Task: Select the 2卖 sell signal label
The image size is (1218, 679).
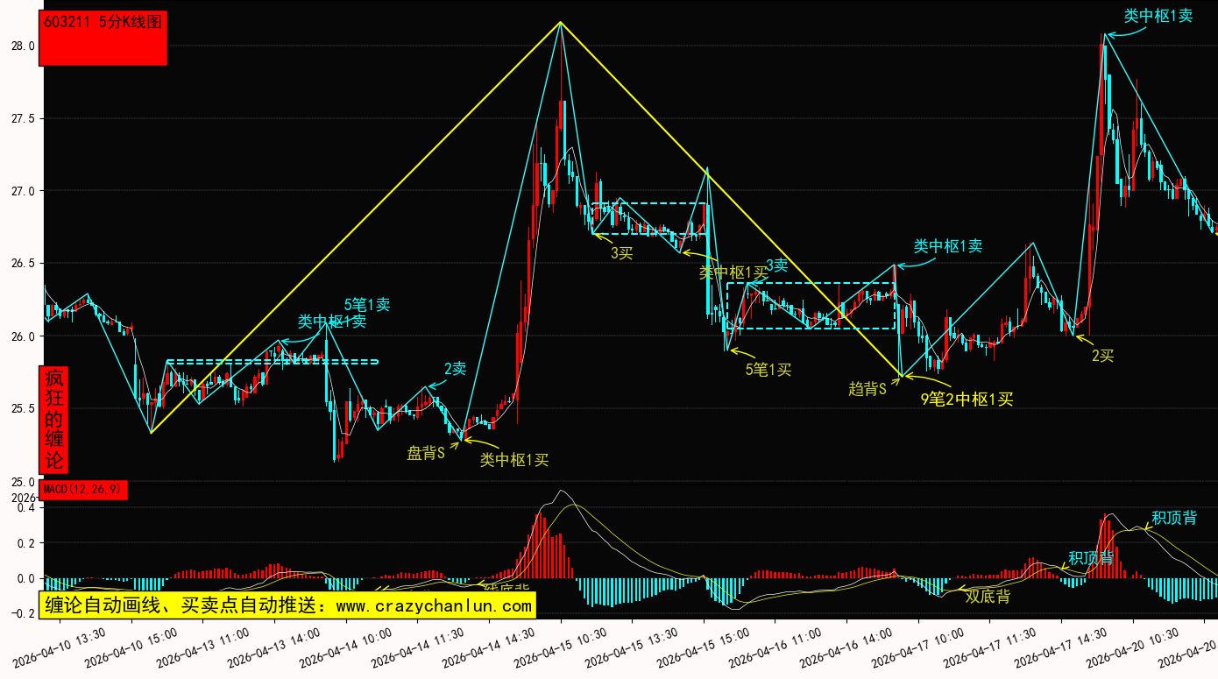Action: coord(455,369)
